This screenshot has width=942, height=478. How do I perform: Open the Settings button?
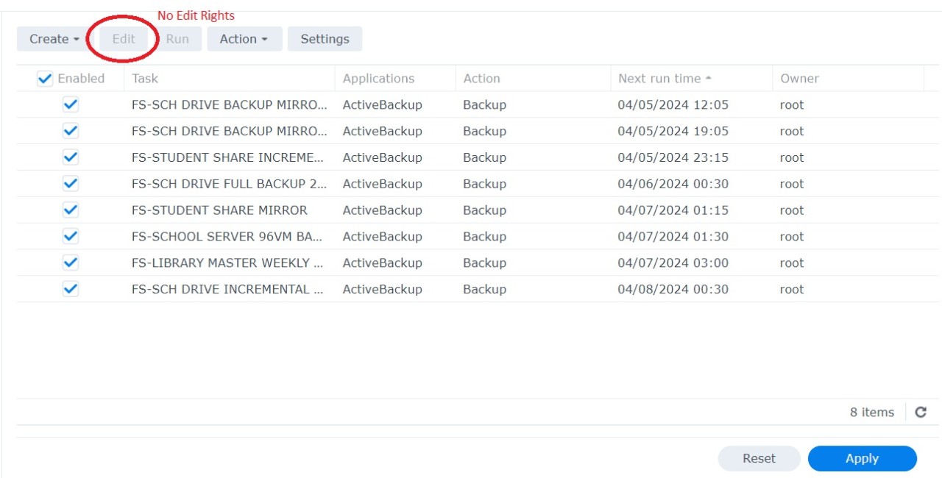point(325,39)
